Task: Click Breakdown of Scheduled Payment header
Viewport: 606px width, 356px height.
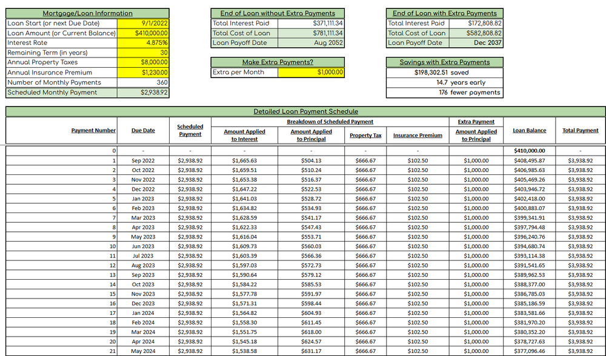Action: coord(330,122)
